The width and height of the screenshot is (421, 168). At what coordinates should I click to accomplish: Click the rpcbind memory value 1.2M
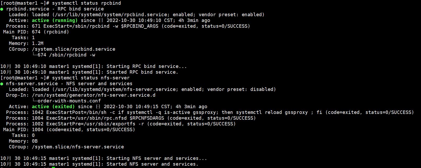click(x=38, y=43)
